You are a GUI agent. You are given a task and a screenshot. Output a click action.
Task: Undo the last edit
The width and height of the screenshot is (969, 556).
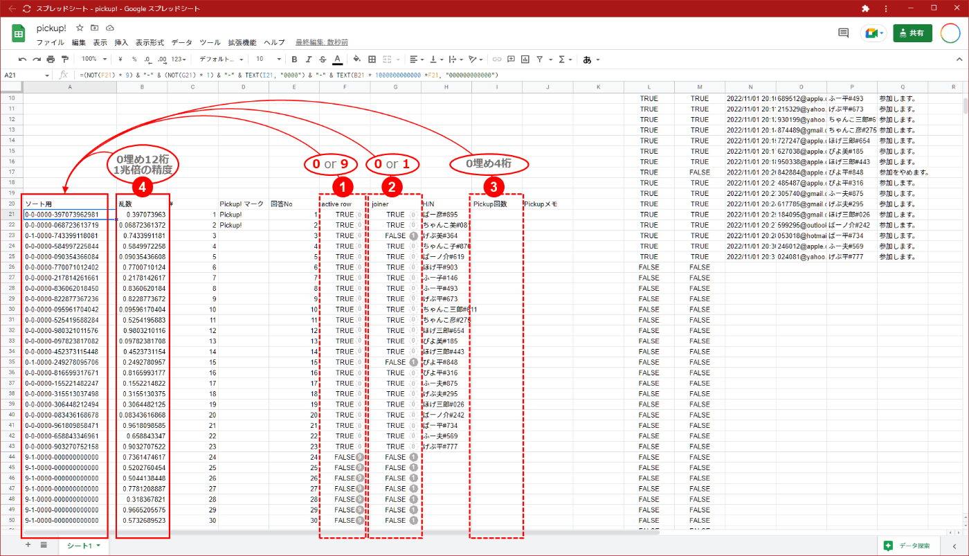click(x=23, y=60)
